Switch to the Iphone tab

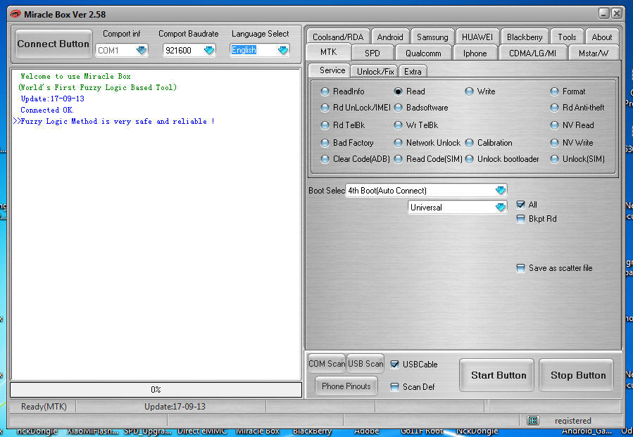click(475, 53)
